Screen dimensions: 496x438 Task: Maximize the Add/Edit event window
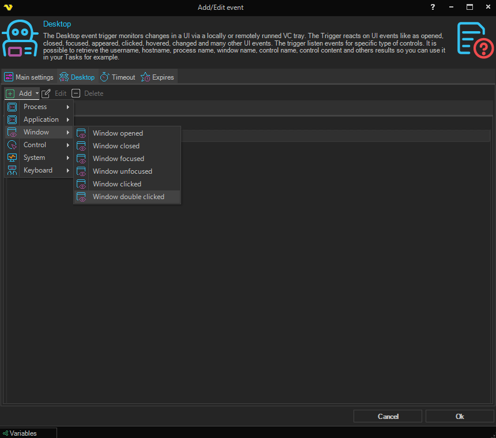[469, 7]
